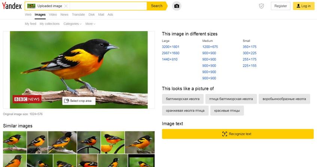Screen dimensions: 317x167
Task: Click the балтиморская иволга tag
Action: [183, 99]
